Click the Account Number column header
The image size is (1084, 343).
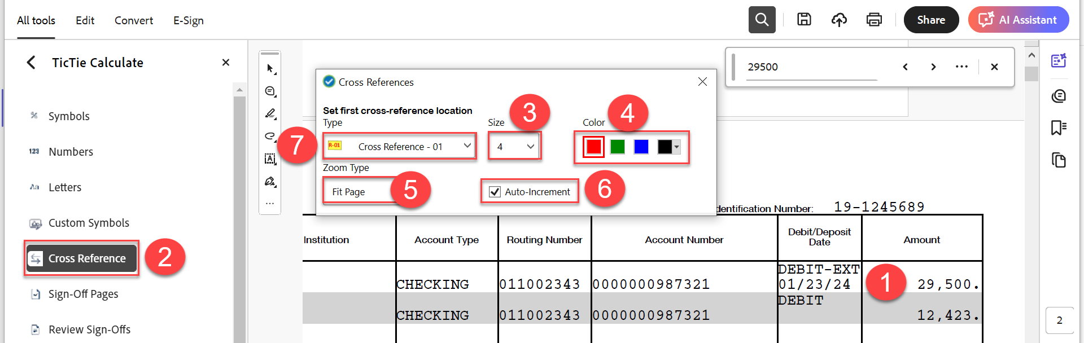[x=684, y=240]
